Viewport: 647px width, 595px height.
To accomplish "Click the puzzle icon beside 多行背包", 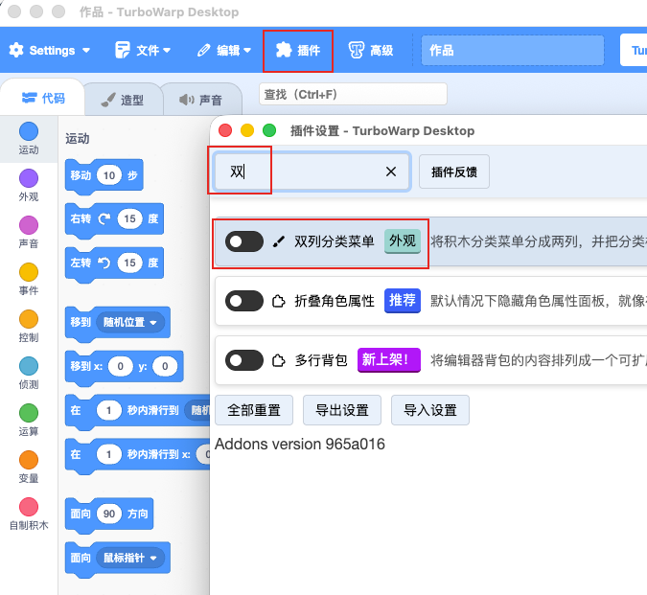I will (279, 360).
